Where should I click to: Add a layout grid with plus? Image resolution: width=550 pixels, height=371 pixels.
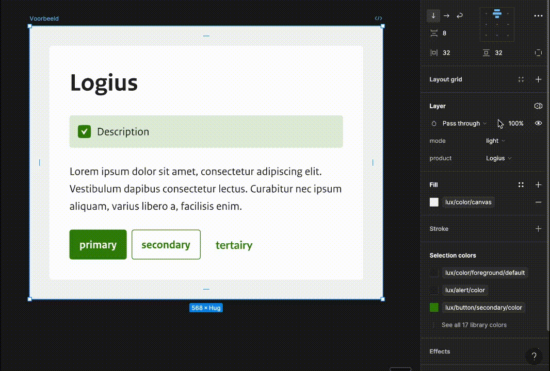point(538,79)
